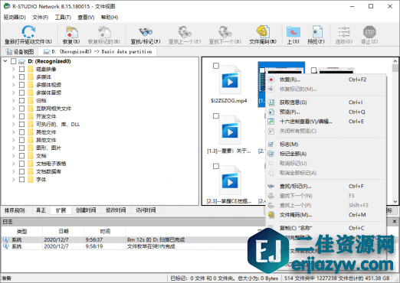Expand the 多媒体音频 folder
400x283 pixels.
tap(14, 93)
